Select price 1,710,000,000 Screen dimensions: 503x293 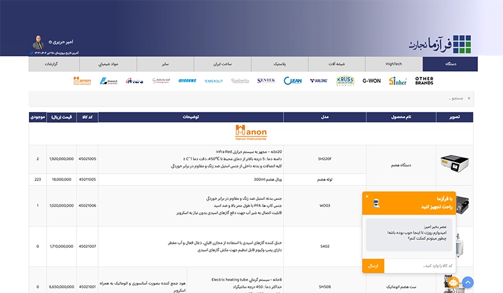[x=62, y=246]
